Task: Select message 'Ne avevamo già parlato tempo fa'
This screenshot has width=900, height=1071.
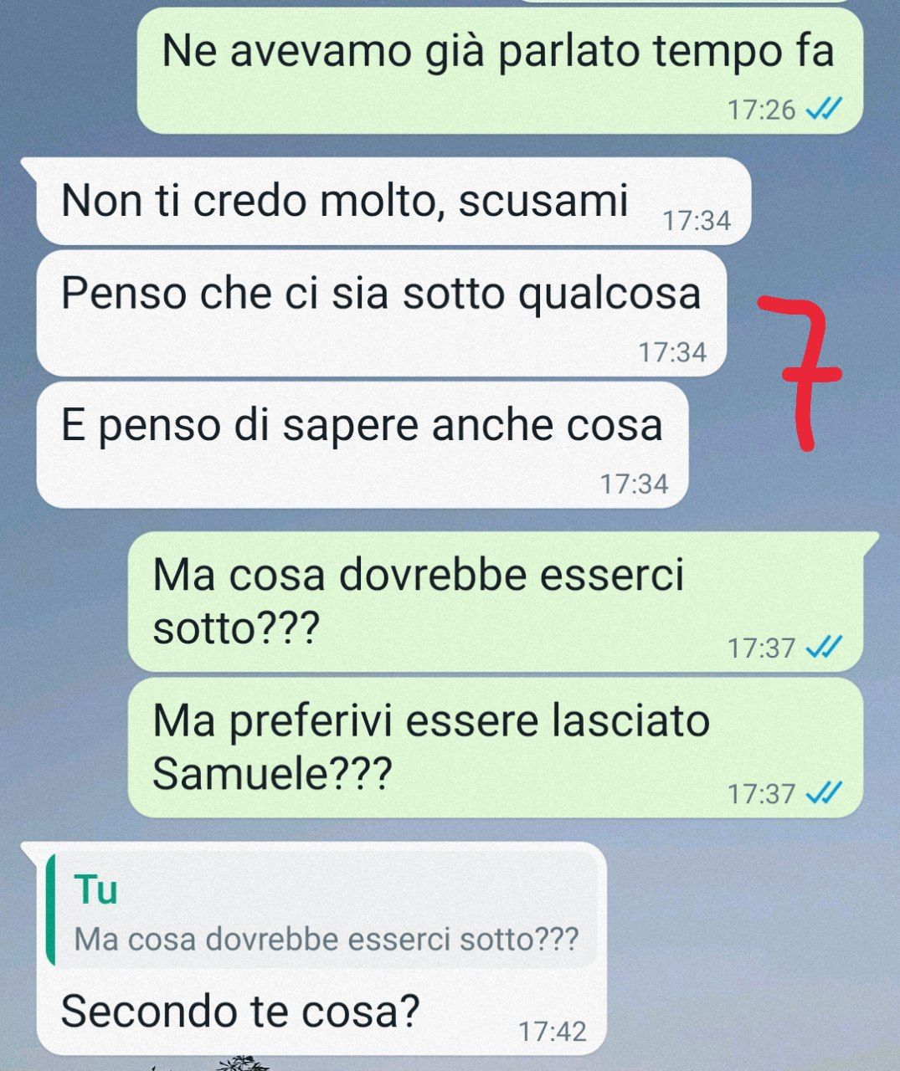Action: point(500,71)
